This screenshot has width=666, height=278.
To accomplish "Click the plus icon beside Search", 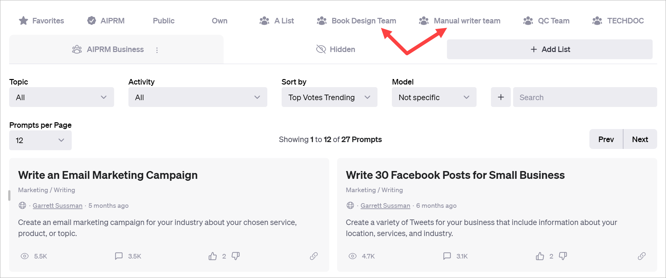I will click(x=501, y=97).
